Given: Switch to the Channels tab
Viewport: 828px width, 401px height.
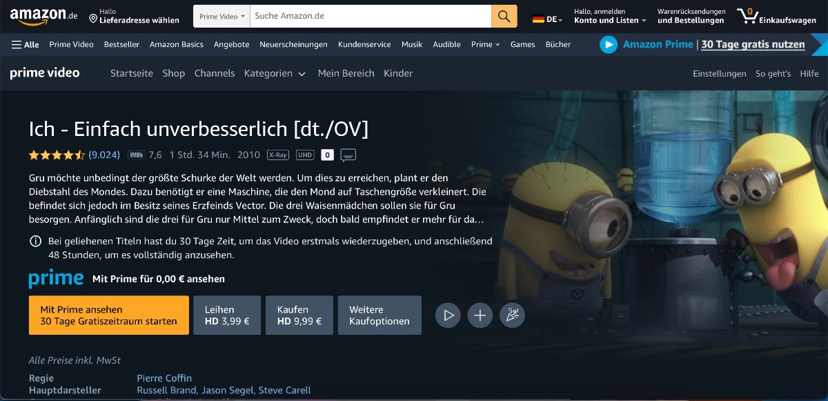Looking at the screenshot, I should click(x=215, y=73).
